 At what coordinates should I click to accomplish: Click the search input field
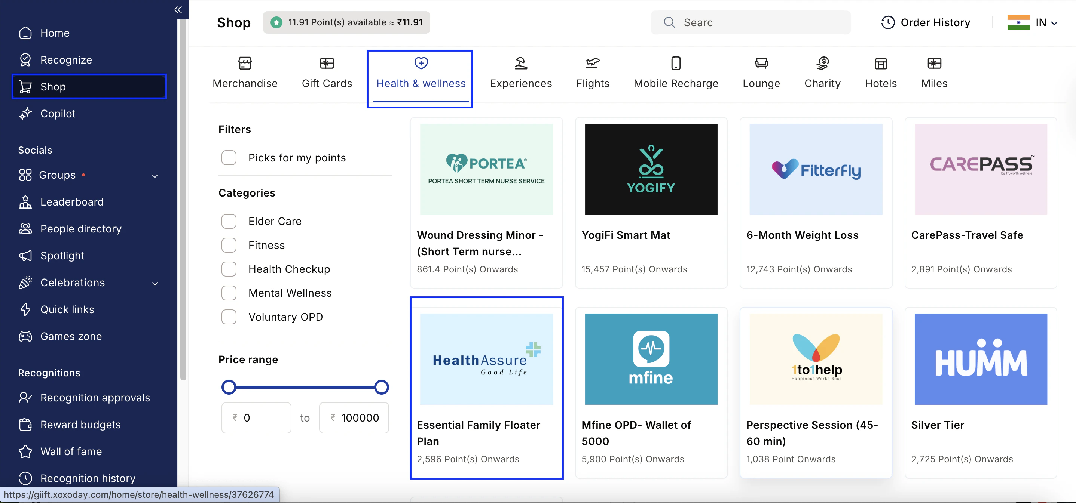(x=751, y=22)
